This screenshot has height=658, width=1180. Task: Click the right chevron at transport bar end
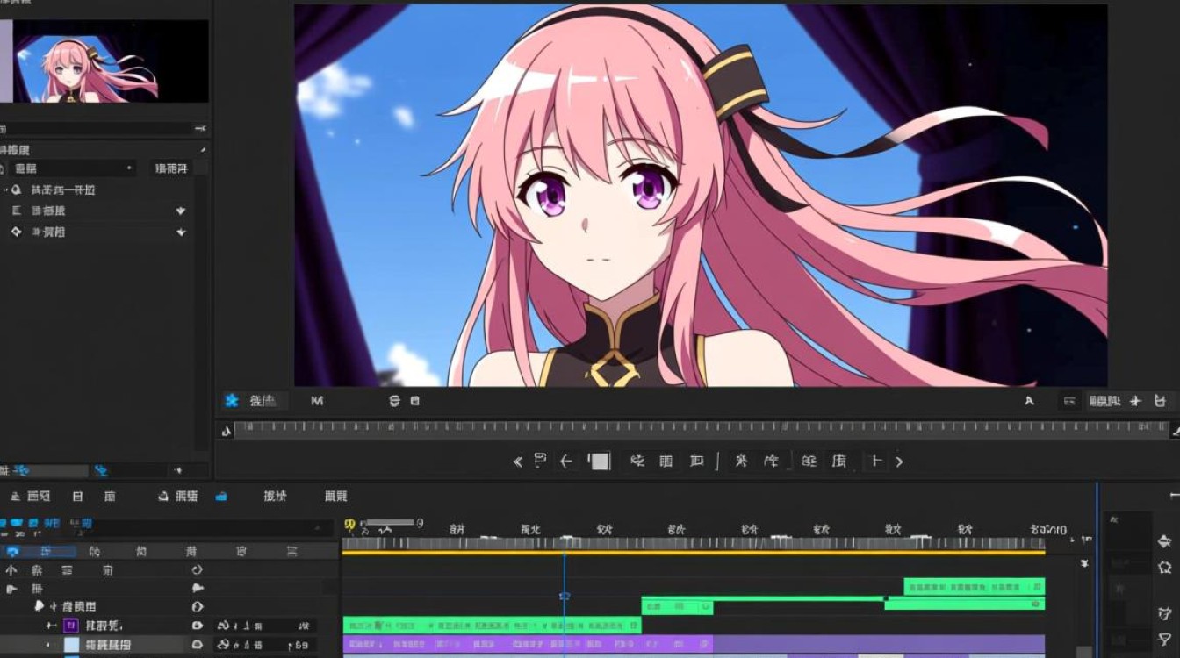(x=899, y=461)
